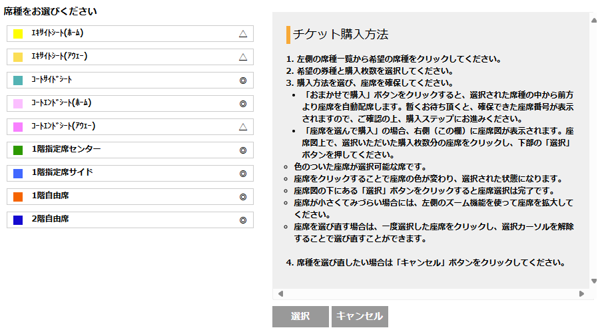Select the エキサイトシート(ホーム) seat type row

click(130, 33)
